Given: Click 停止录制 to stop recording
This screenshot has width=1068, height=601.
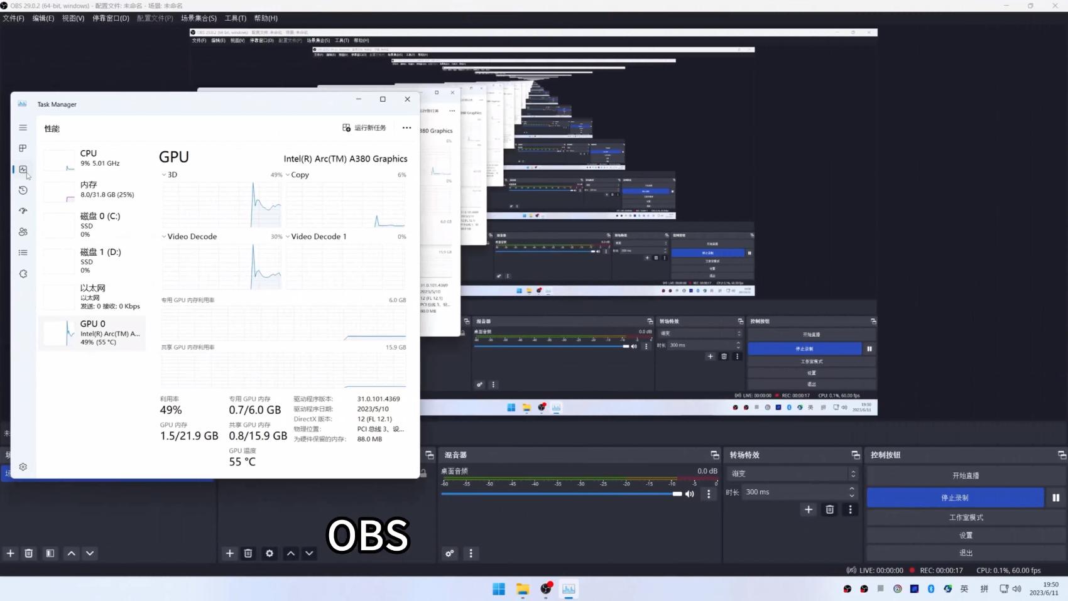Looking at the screenshot, I should click(x=955, y=497).
